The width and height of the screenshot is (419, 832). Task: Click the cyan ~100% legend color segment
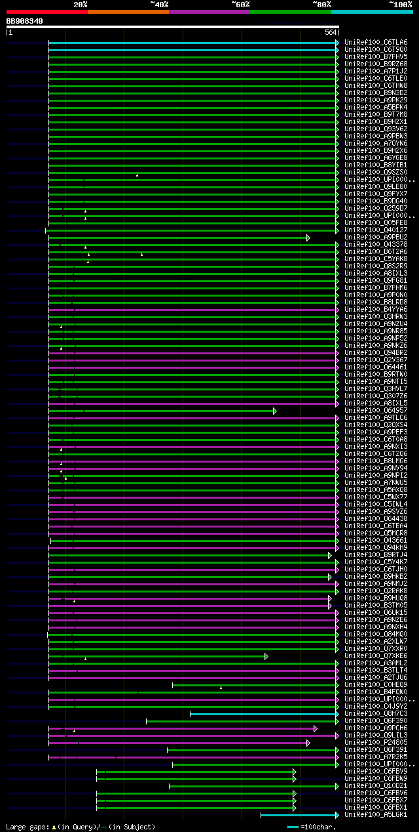[x=372, y=12]
